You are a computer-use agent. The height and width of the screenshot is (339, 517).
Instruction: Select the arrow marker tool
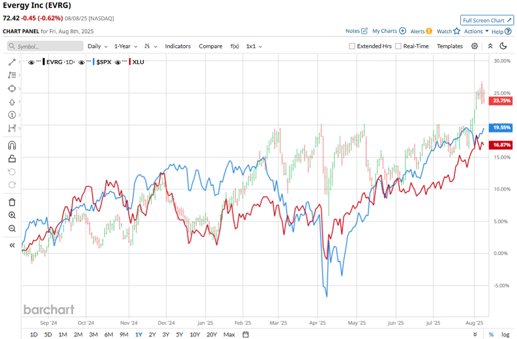point(12,102)
